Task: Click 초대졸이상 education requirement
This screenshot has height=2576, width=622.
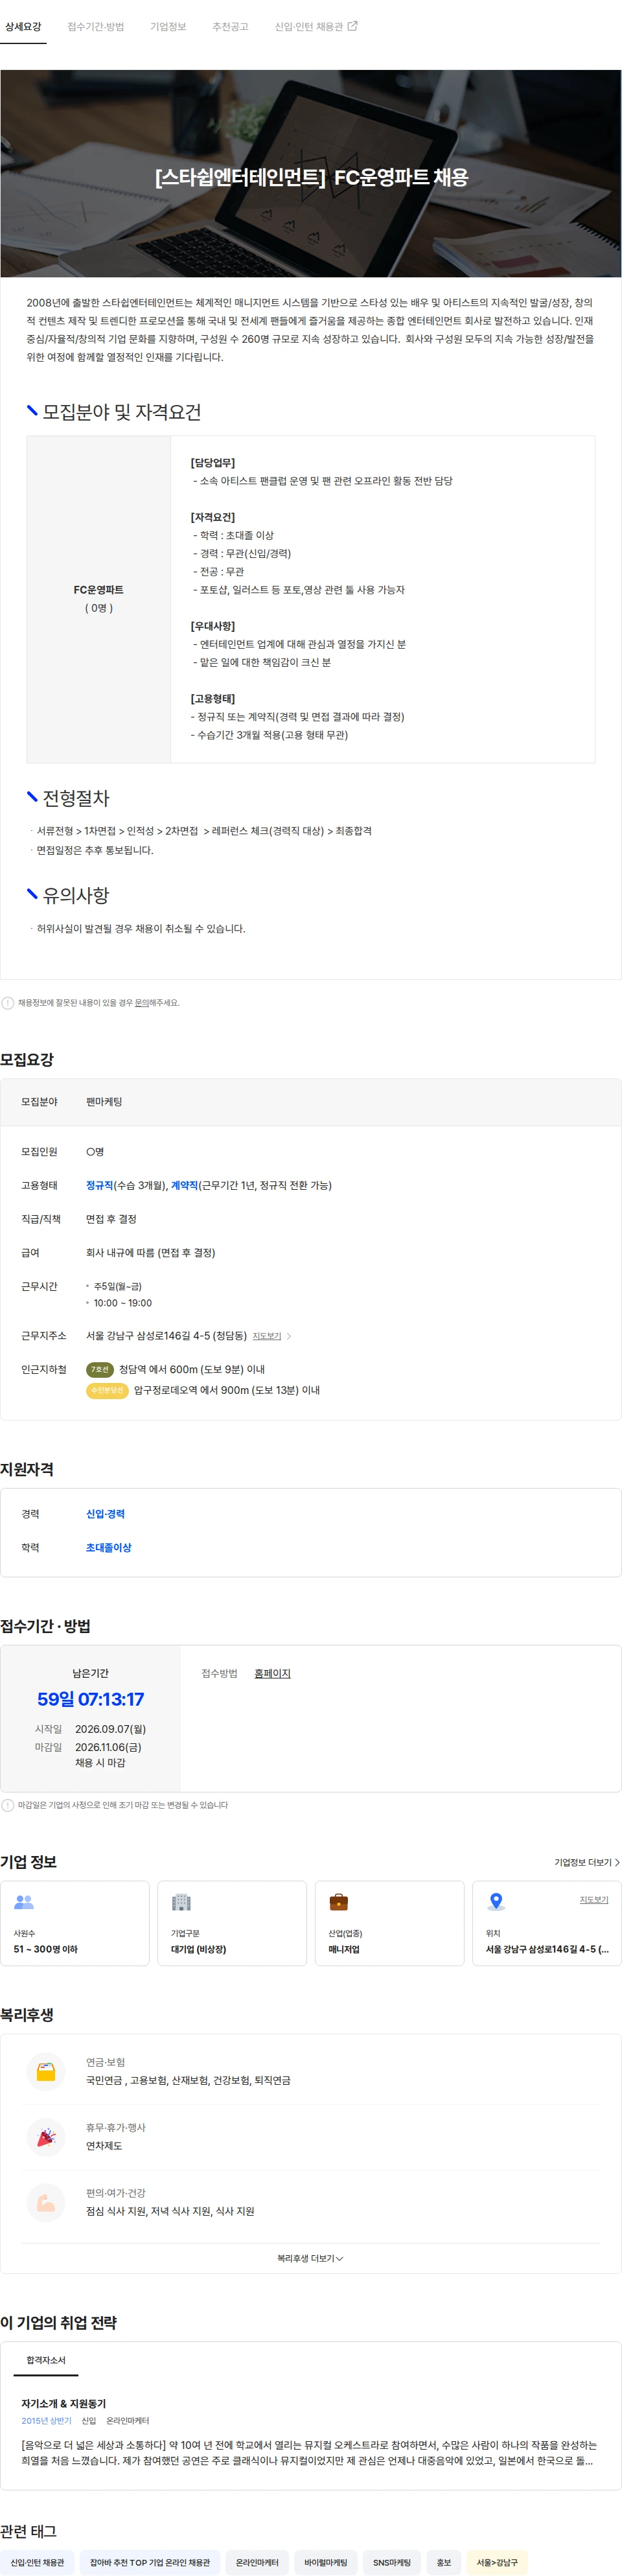Action: [108, 1547]
